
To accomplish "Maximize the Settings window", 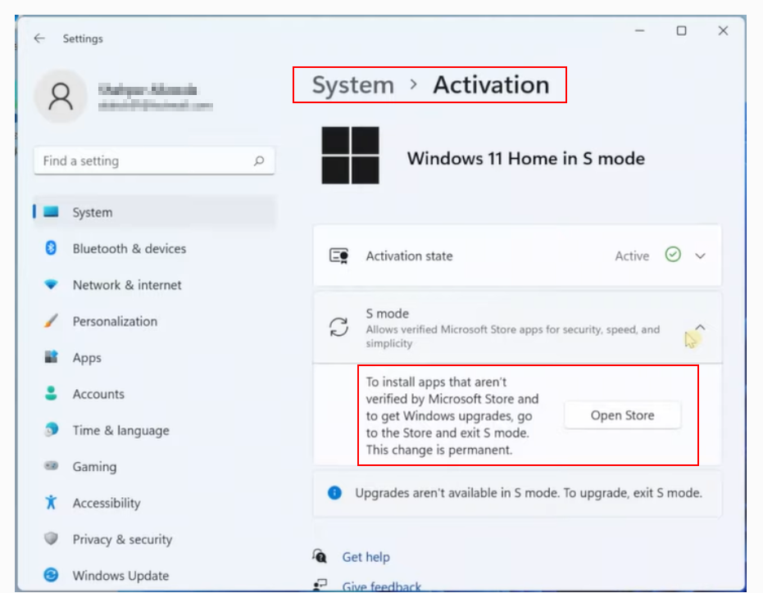I will [681, 30].
